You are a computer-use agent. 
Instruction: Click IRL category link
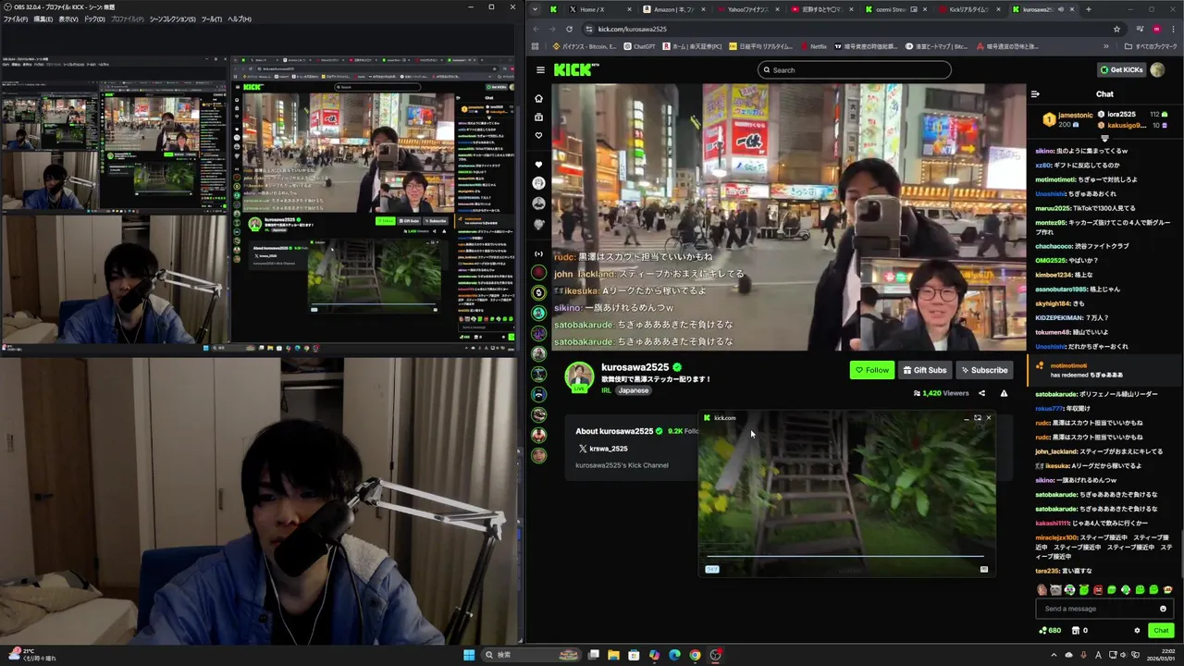[607, 390]
